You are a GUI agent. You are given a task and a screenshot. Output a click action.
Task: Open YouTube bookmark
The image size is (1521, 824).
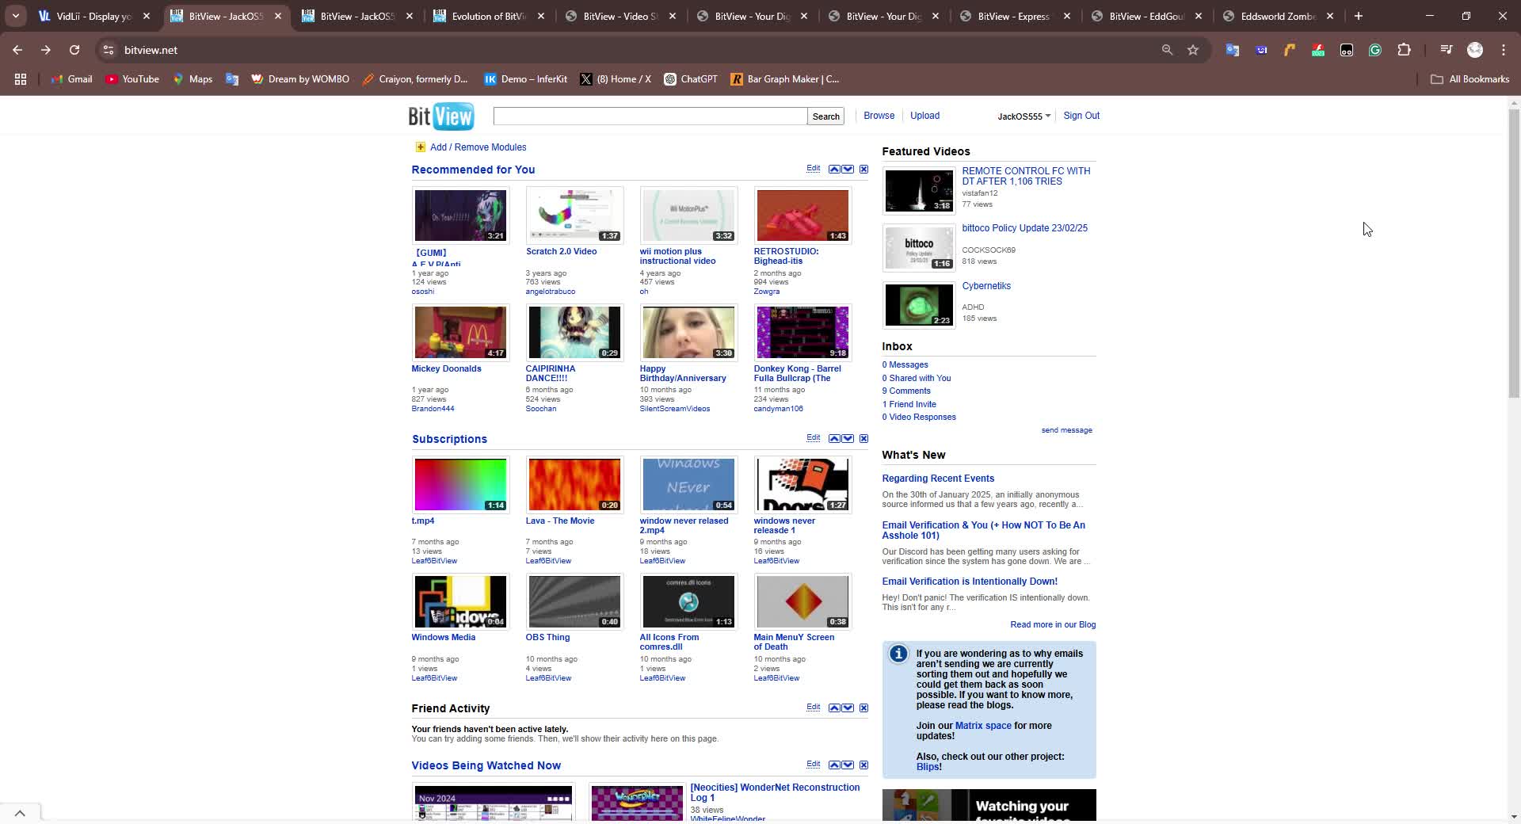click(132, 79)
